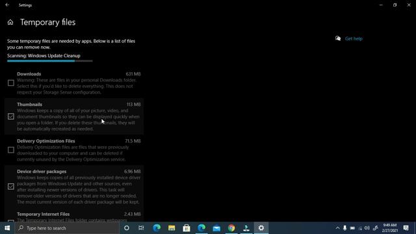The height and width of the screenshot is (234, 416).
Task: Open Microsoft Store from the taskbar
Action: pos(187,228)
